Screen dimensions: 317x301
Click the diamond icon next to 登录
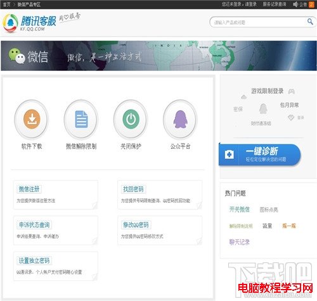[x=291, y=117]
